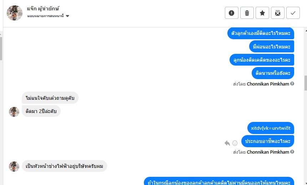Reply to 'ประกอบอาชีพอะไรคะ' with arrow icon

click(227, 143)
